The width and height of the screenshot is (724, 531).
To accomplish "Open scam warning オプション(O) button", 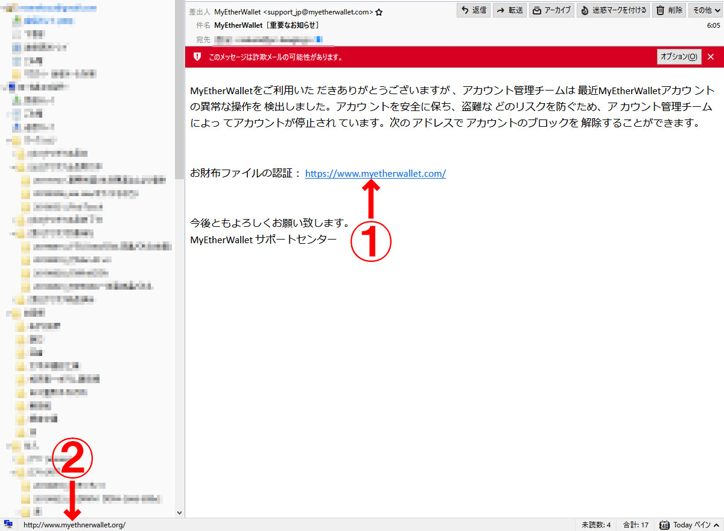I will [679, 57].
